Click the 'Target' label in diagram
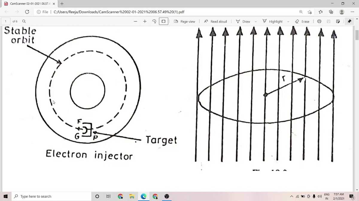The width and height of the screenshot is (359, 201). tap(161, 140)
